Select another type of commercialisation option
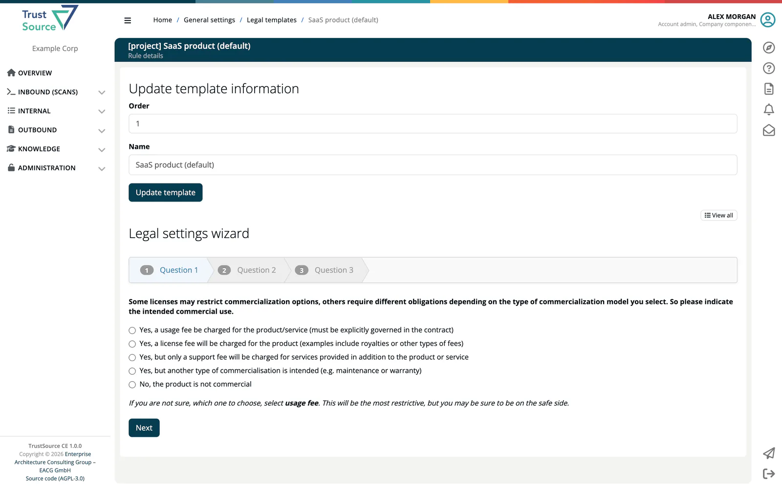Screen dimensions: 782x488 tap(132, 371)
